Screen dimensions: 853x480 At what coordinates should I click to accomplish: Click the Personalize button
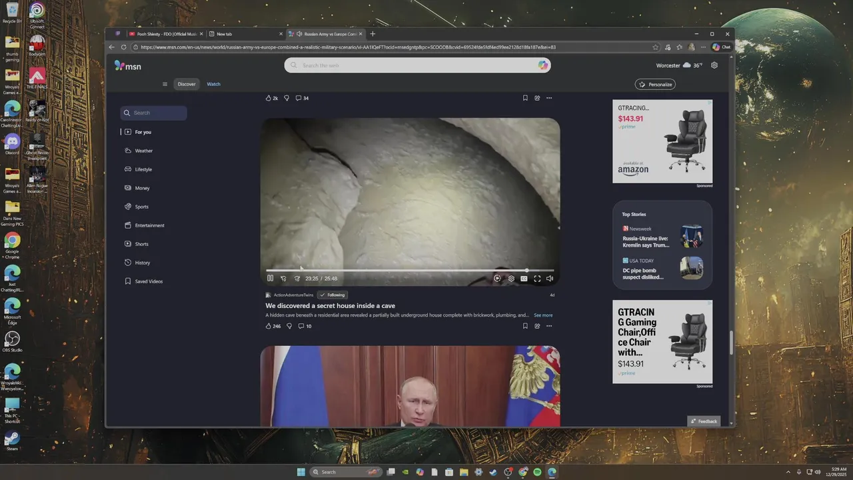(x=655, y=85)
